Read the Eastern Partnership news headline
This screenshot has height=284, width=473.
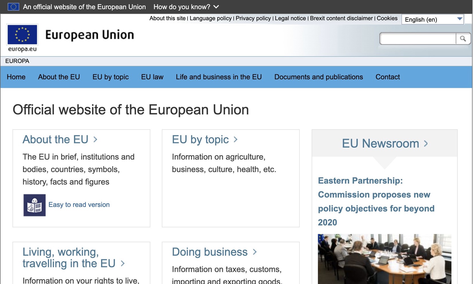point(376,201)
